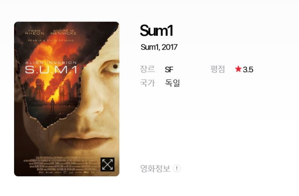This screenshot has height=196, width=299.
Task: Click the credits block at poster bottom
Action: point(61,165)
